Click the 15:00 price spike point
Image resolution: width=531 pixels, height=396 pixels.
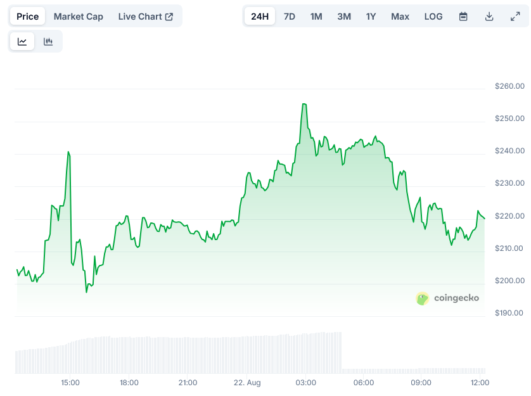click(68, 153)
